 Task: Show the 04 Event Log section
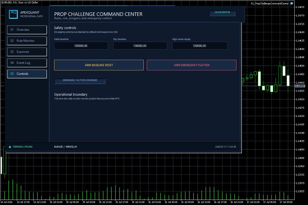[x=27, y=63]
